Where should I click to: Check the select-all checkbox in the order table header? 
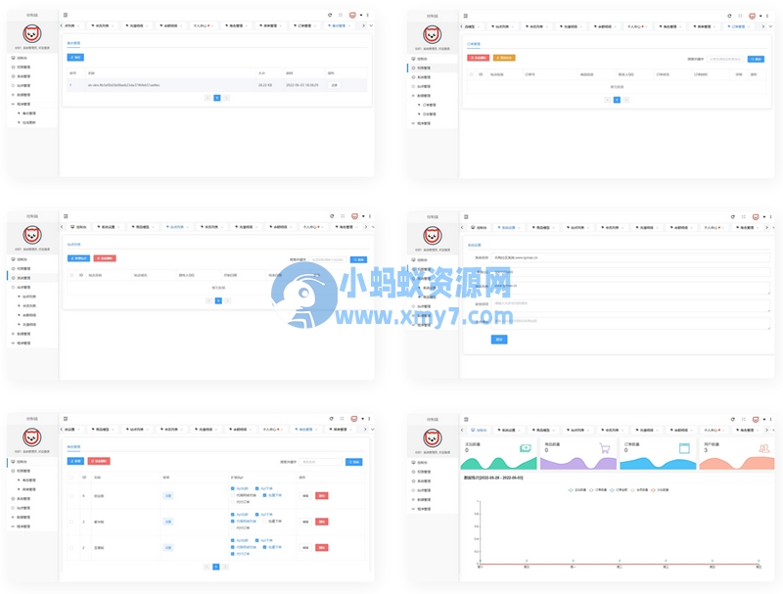(472, 74)
